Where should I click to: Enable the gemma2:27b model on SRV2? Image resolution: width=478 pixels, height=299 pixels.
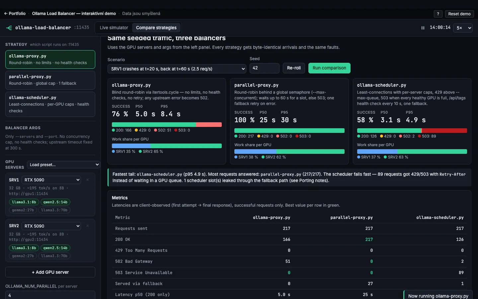[x=23, y=256]
